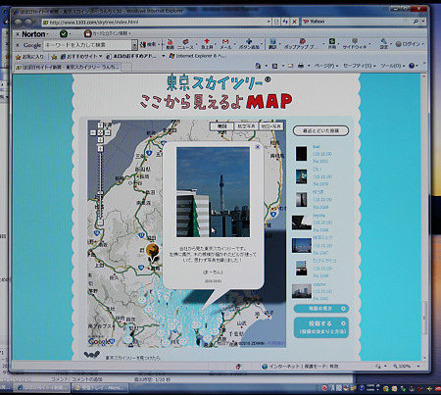Zoom out the map with minus
Viewport: 441px width, 395px height.
pyautogui.click(x=100, y=222)
